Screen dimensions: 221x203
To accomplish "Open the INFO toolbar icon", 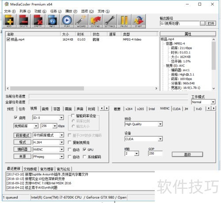I will pos(52,21).
